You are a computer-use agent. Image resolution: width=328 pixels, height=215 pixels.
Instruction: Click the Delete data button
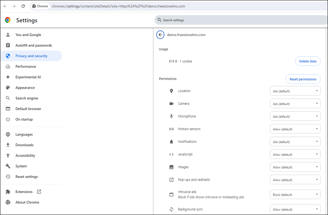point(307,61)
